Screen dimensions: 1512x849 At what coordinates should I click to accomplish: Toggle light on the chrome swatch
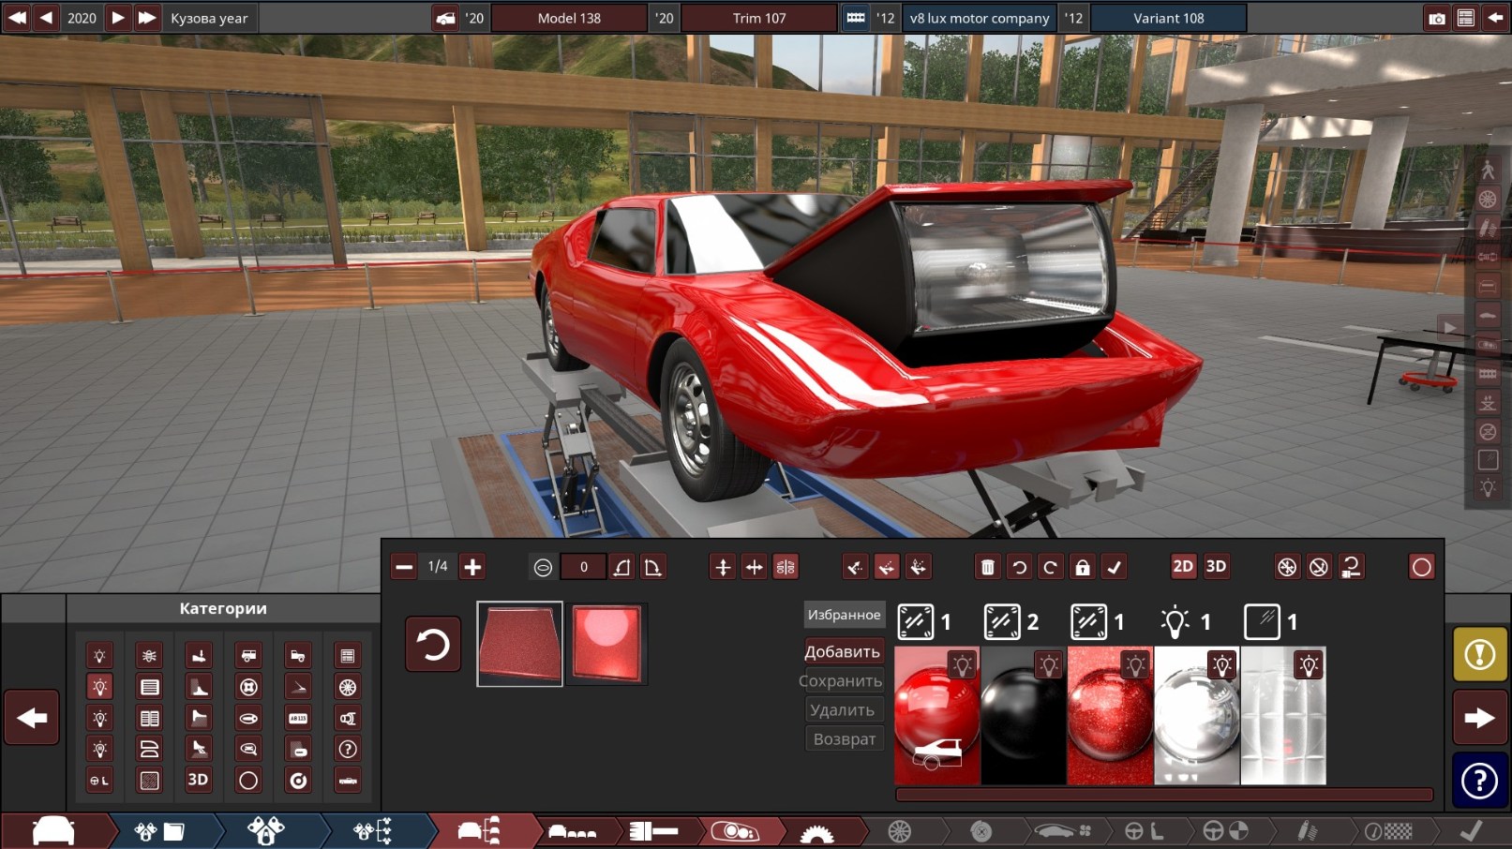tap(1221, 665)
